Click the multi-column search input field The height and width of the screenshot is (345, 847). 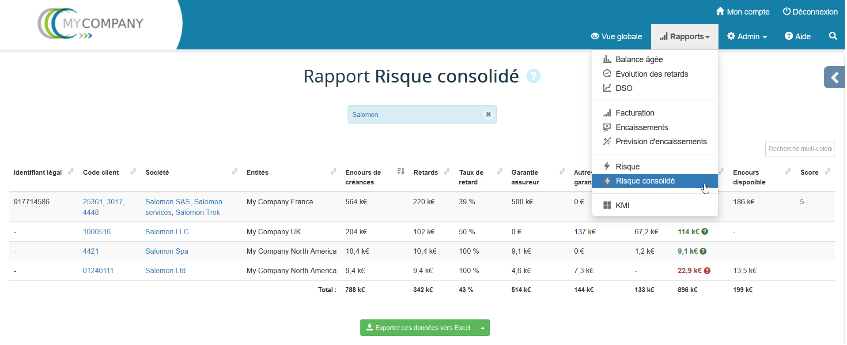pyautogui.click(x=799, y=149)
